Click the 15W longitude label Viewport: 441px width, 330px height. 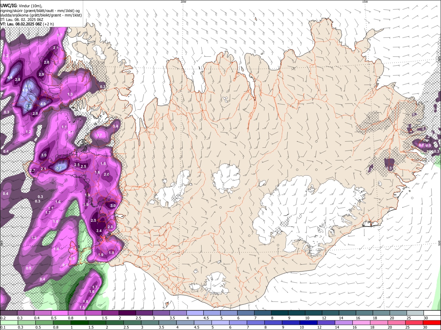365,2
